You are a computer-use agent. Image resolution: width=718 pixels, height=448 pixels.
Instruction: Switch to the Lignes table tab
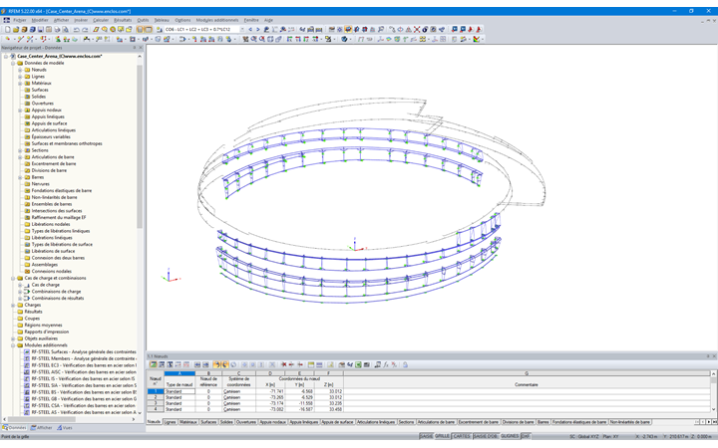(170, 422)
